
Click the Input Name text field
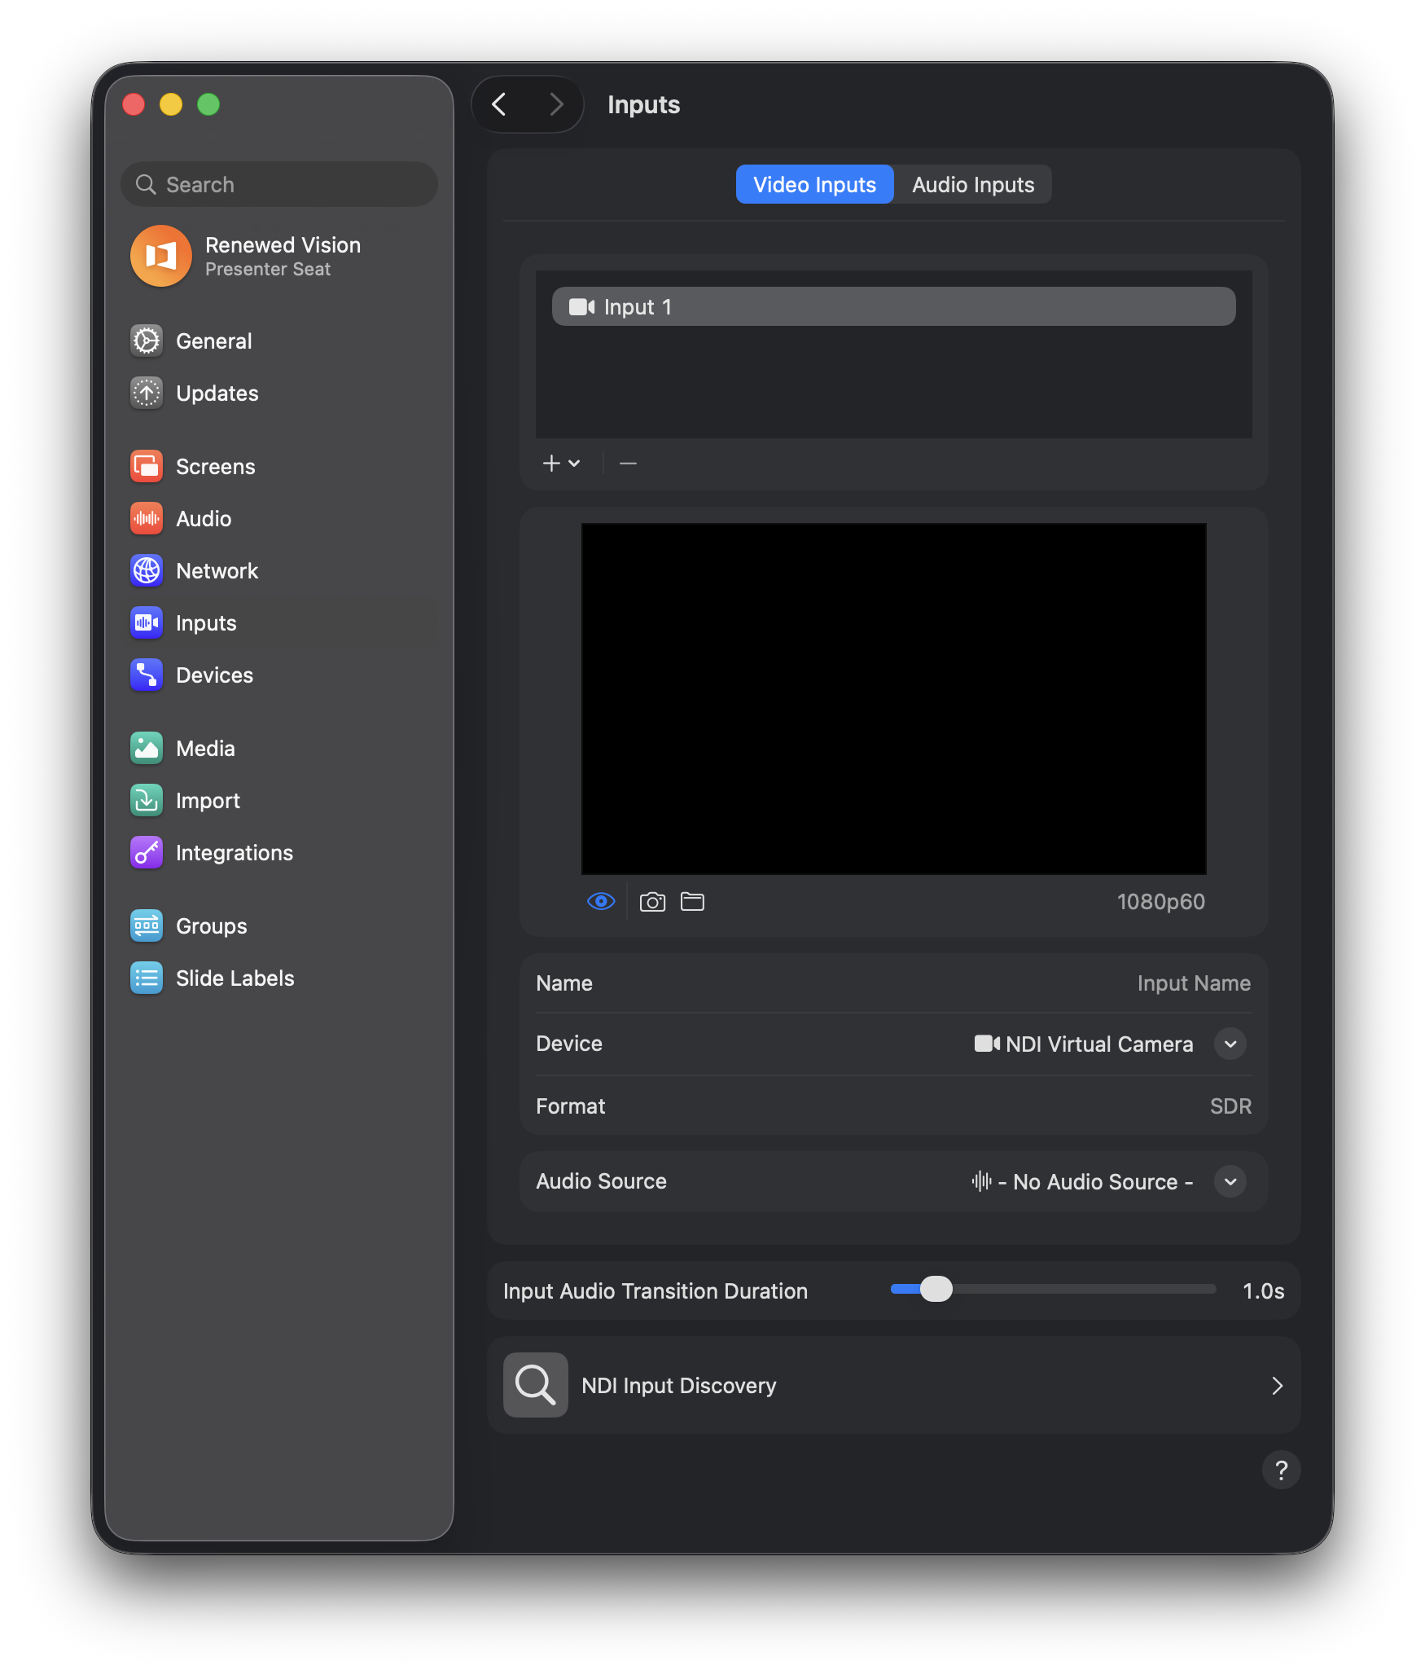(x=1194, y=983)
